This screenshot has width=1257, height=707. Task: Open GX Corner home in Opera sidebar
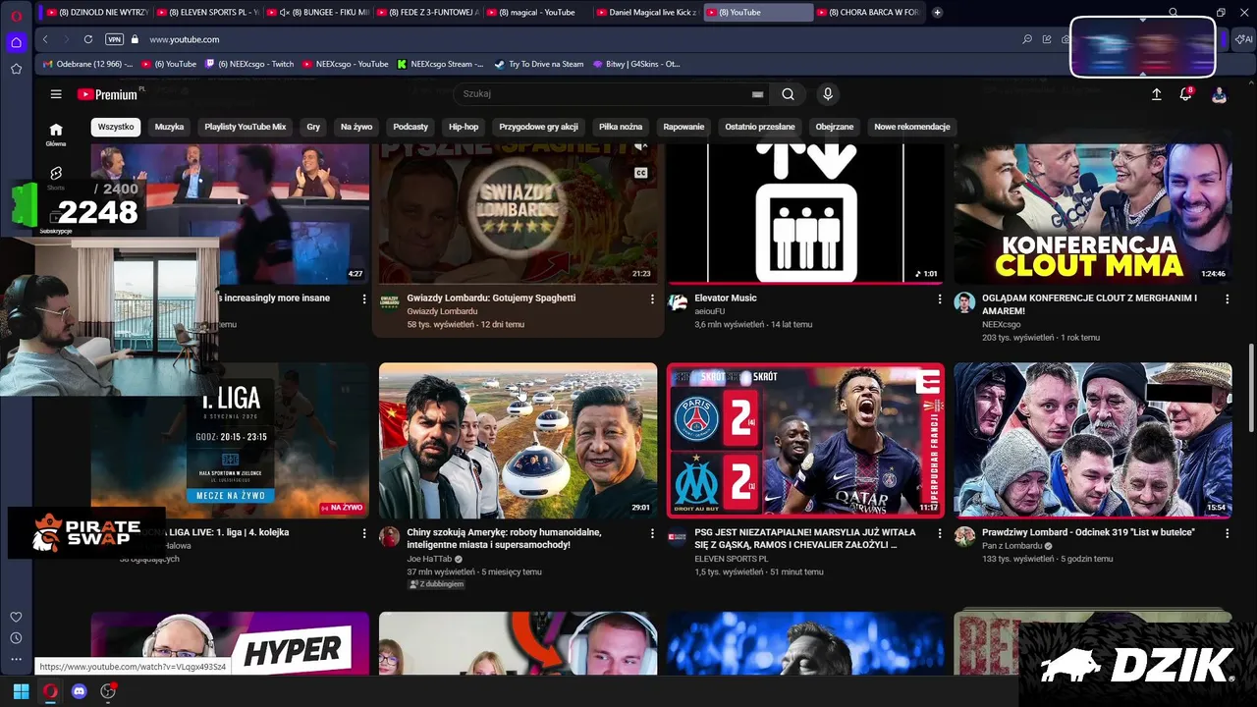point(16,42)
